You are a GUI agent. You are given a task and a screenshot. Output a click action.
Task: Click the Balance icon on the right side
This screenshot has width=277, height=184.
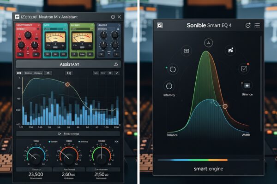pyautogui.click(x=247, y=86)
